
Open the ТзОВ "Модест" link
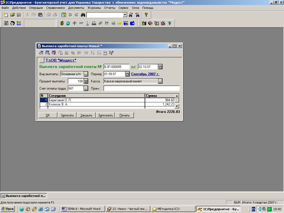pos(61,60)
